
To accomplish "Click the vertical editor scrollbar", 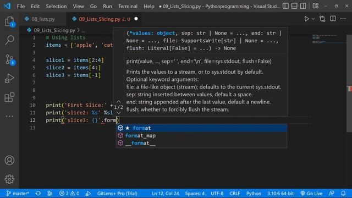I will (349, 83).
